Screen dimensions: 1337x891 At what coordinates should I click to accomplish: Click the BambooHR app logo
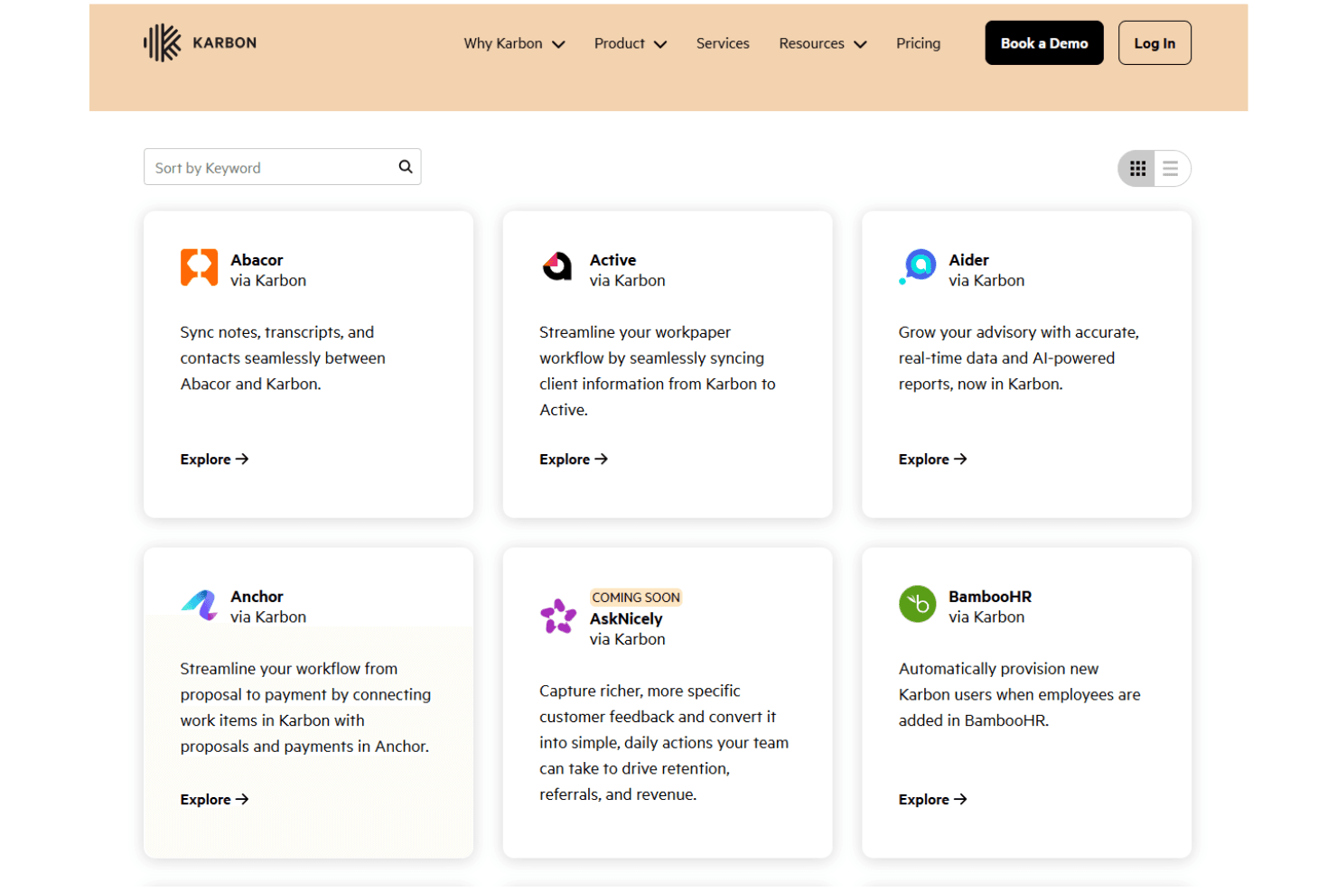(918, 605)
